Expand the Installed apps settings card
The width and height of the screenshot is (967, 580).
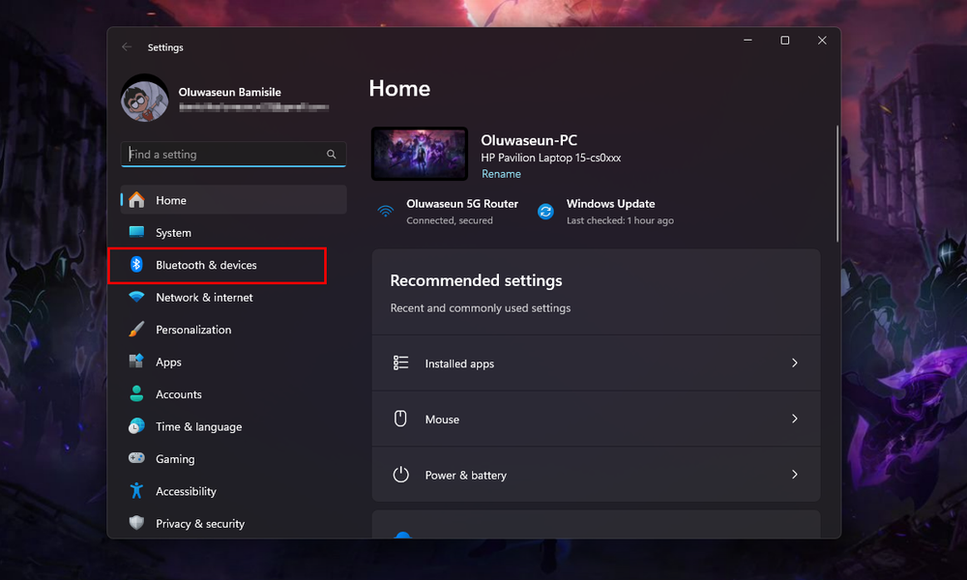coord(596,362)
